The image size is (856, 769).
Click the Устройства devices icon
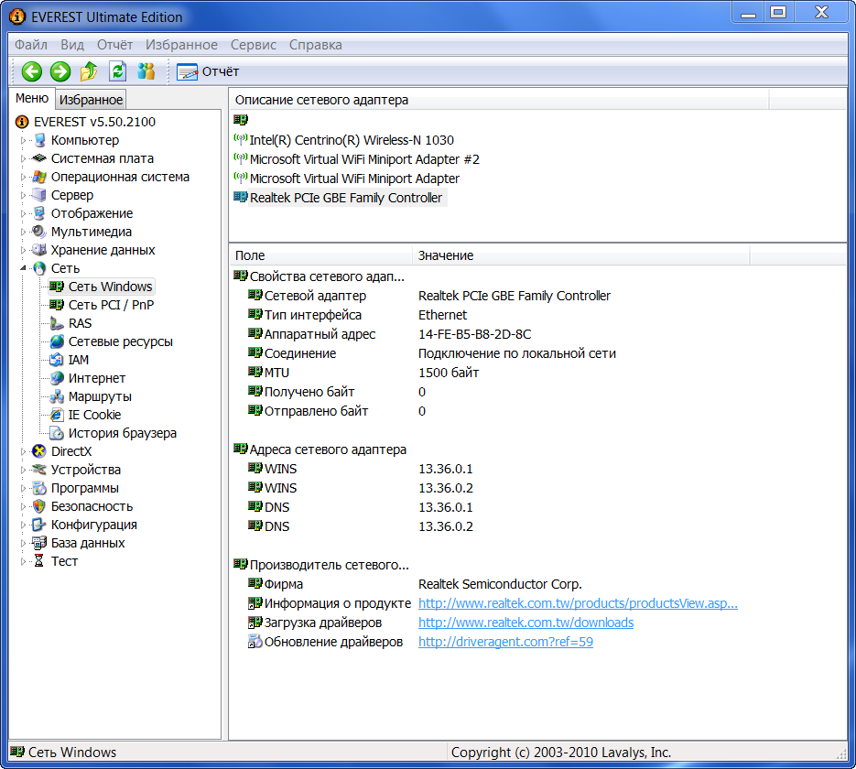tap(39, 470)
